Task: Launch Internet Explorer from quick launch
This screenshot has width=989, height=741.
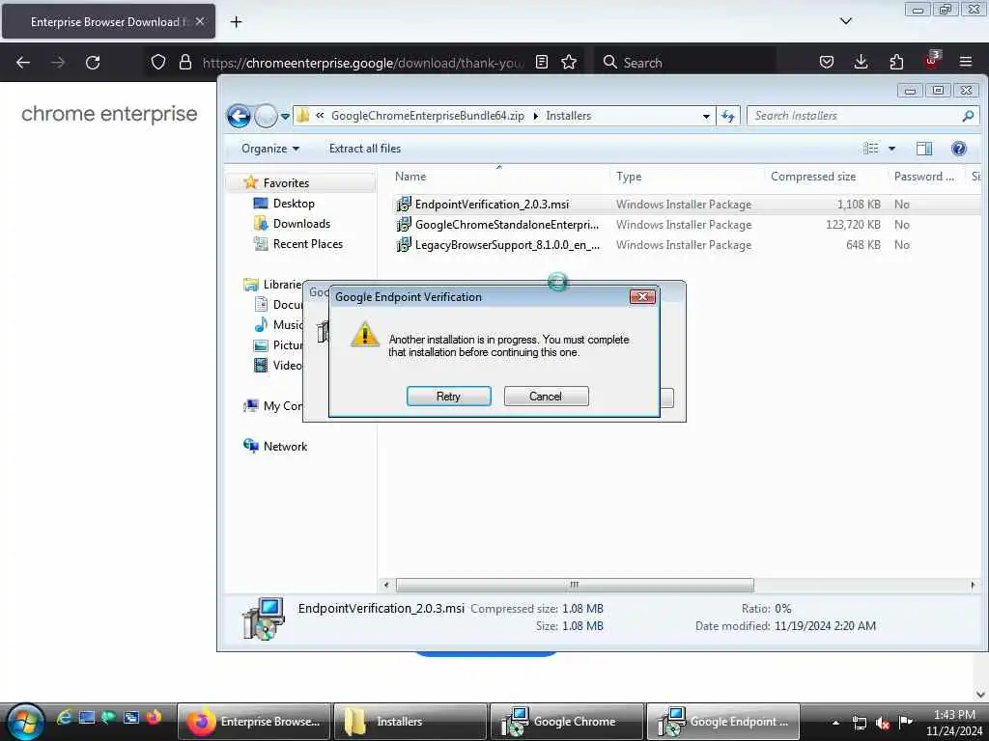Action: pyautogui.click(x=64, y=717)
